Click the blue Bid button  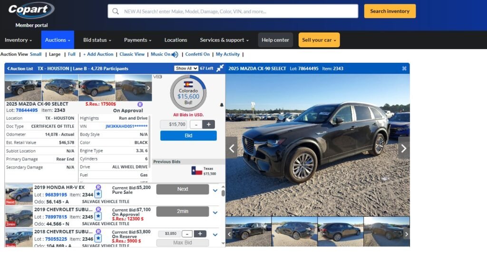[188, 136]
